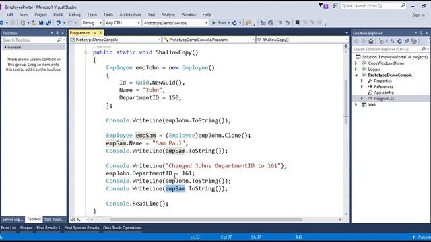Screen dimensions: 431x242
Task: Click the Navigate Backward toolbar icon
Action: [1, 23]
